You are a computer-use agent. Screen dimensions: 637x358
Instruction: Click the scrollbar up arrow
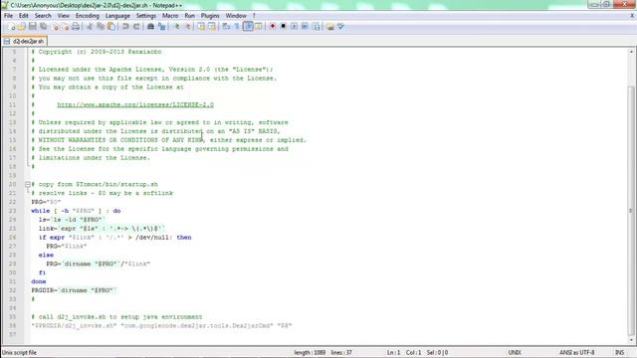pyautogui.click(x=631, y=52)
